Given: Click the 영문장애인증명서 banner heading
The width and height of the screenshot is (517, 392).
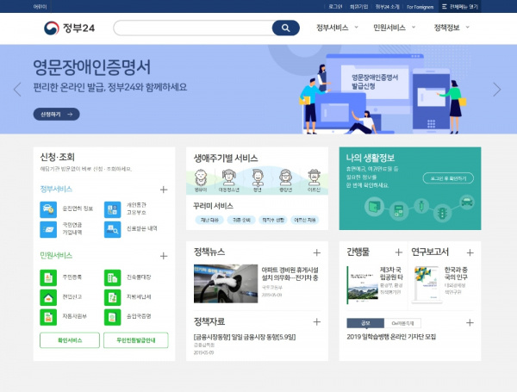Looking at the screenshot, I should 91,67.
